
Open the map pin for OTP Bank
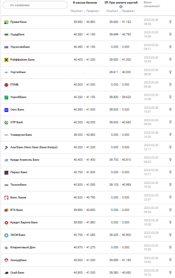[x=170, y=122]
